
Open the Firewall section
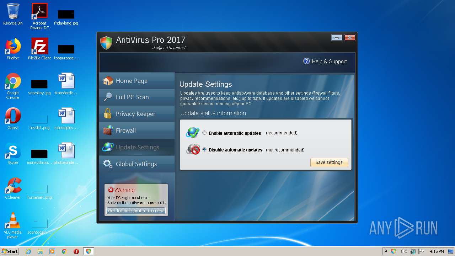tap(137, 130)
